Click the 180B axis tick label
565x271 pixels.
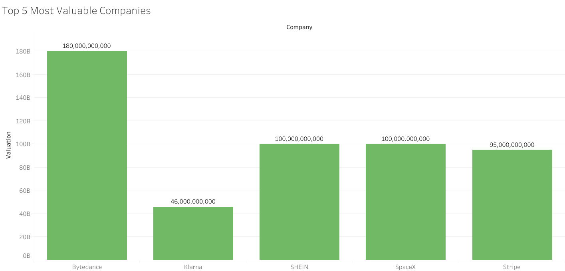(23, 51)
